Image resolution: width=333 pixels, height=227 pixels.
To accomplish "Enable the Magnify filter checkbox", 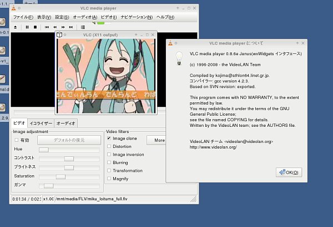I will (x=109, y=179).
